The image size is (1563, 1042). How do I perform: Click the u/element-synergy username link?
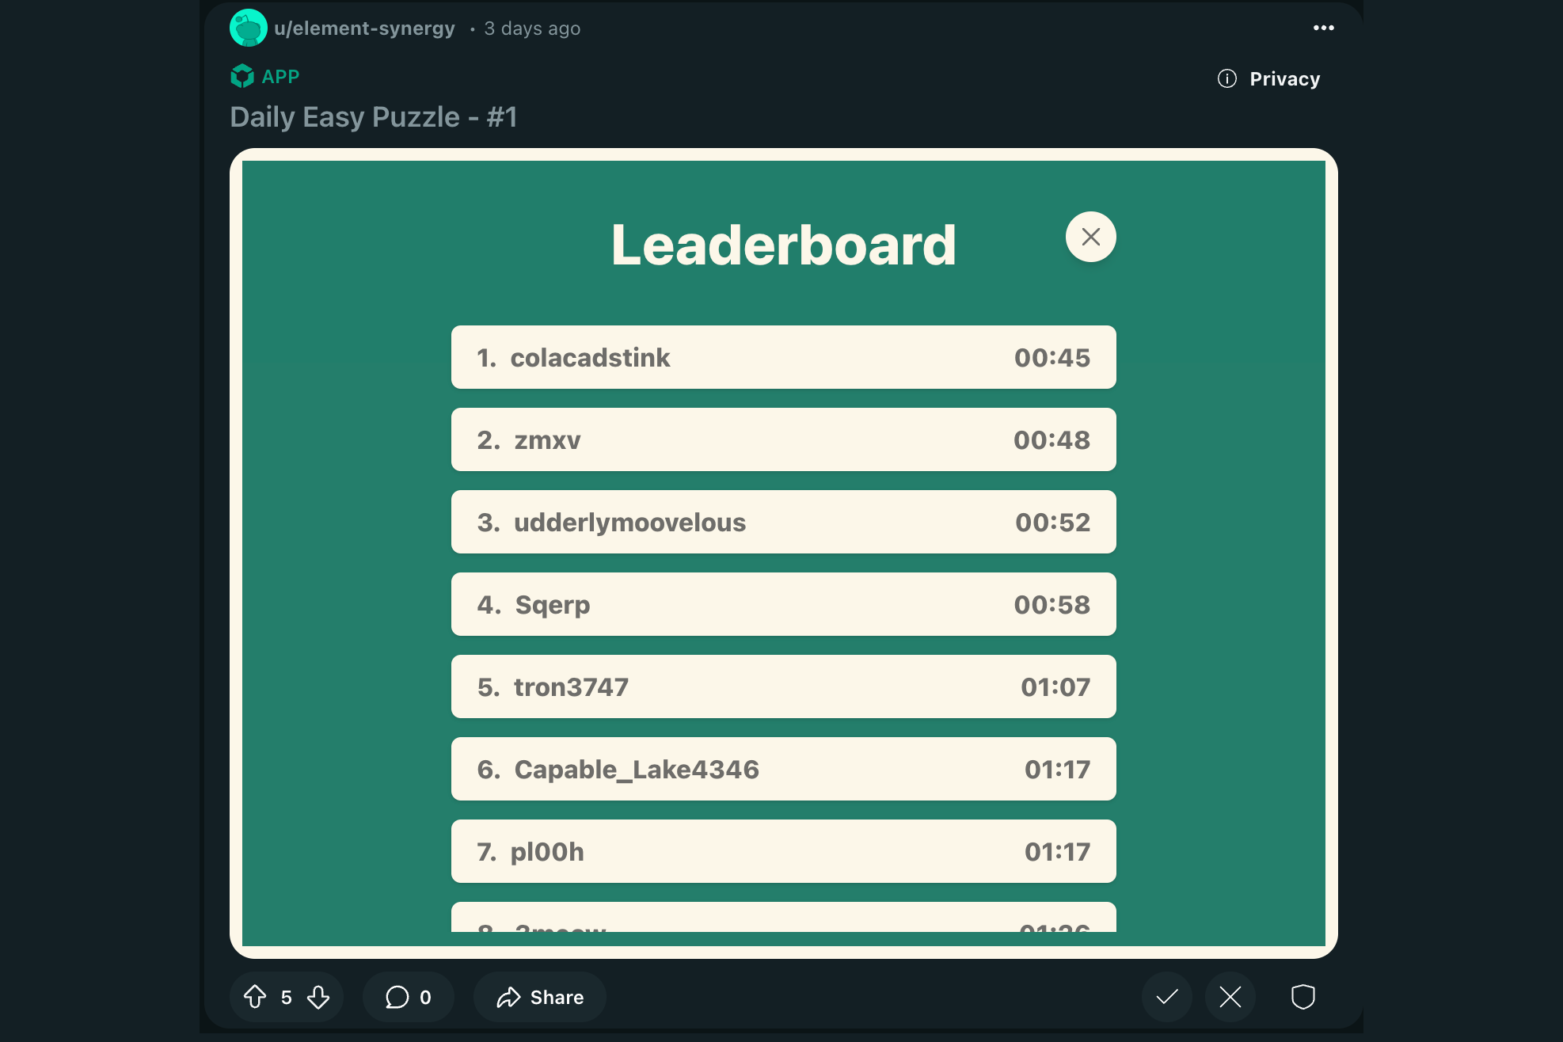364,29
